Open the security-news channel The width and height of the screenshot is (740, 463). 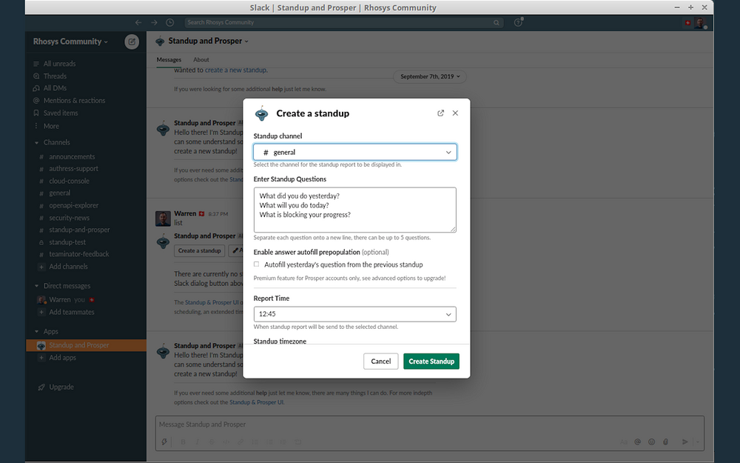[x=69, y=218]
